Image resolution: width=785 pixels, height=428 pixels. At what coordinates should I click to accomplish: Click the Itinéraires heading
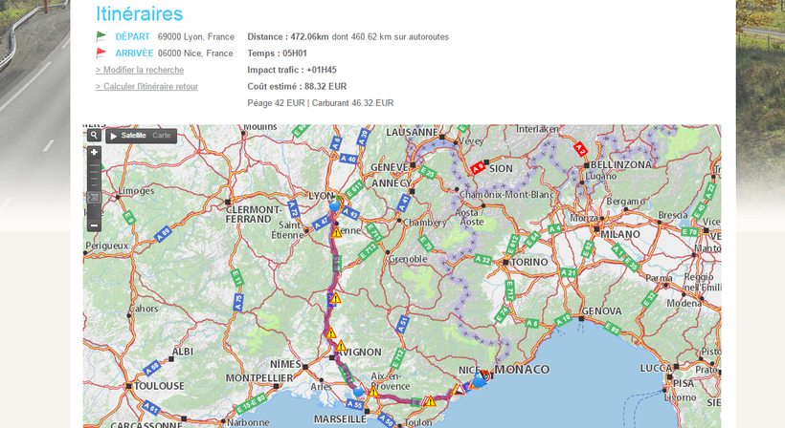click(x=139, y=13)
